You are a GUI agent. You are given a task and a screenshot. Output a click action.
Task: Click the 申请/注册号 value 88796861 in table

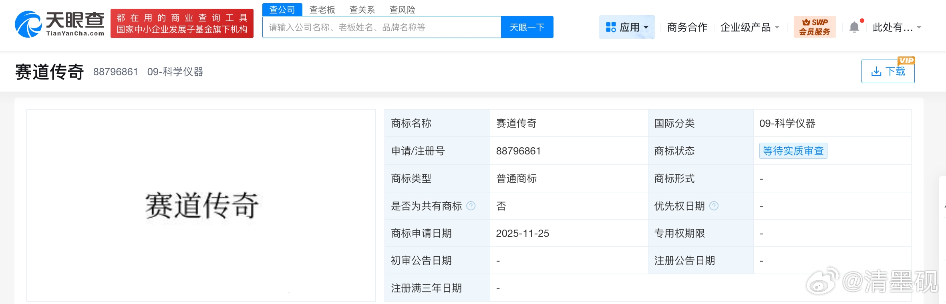click(518, 151)
